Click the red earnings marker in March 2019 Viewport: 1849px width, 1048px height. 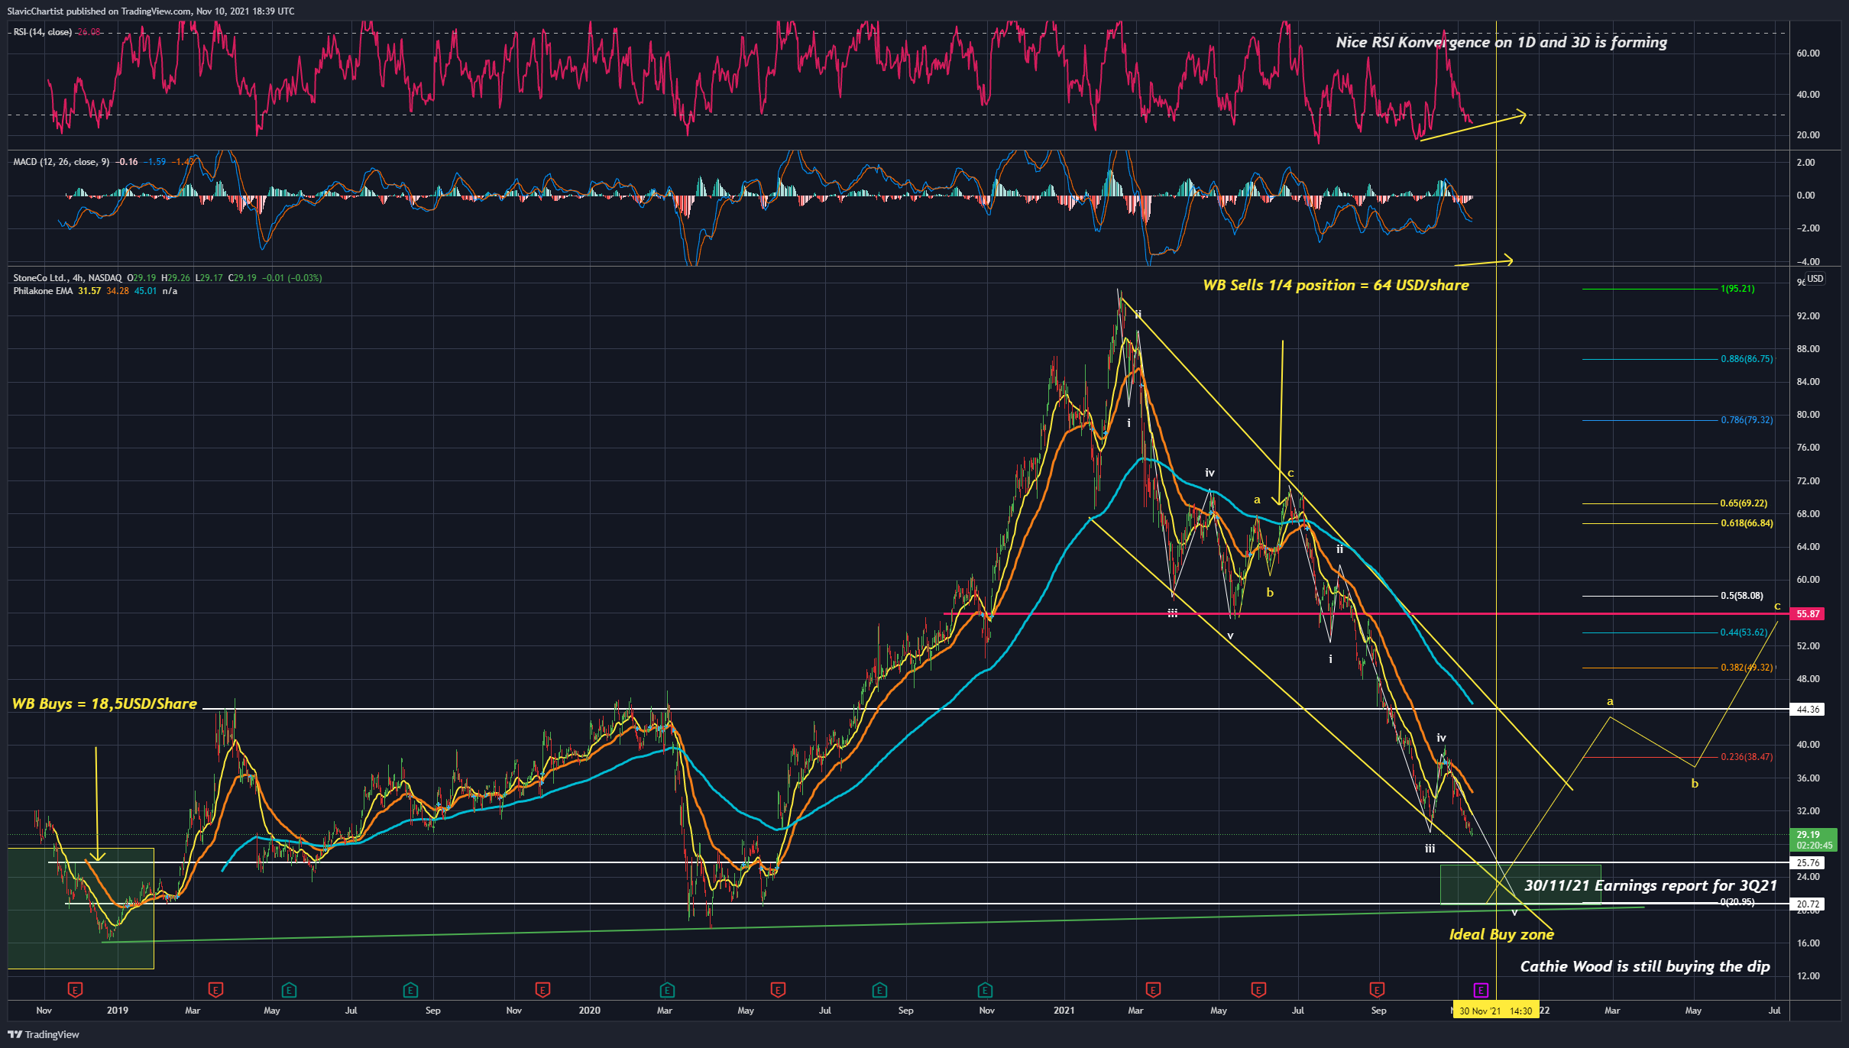click(x=215, y=990)
